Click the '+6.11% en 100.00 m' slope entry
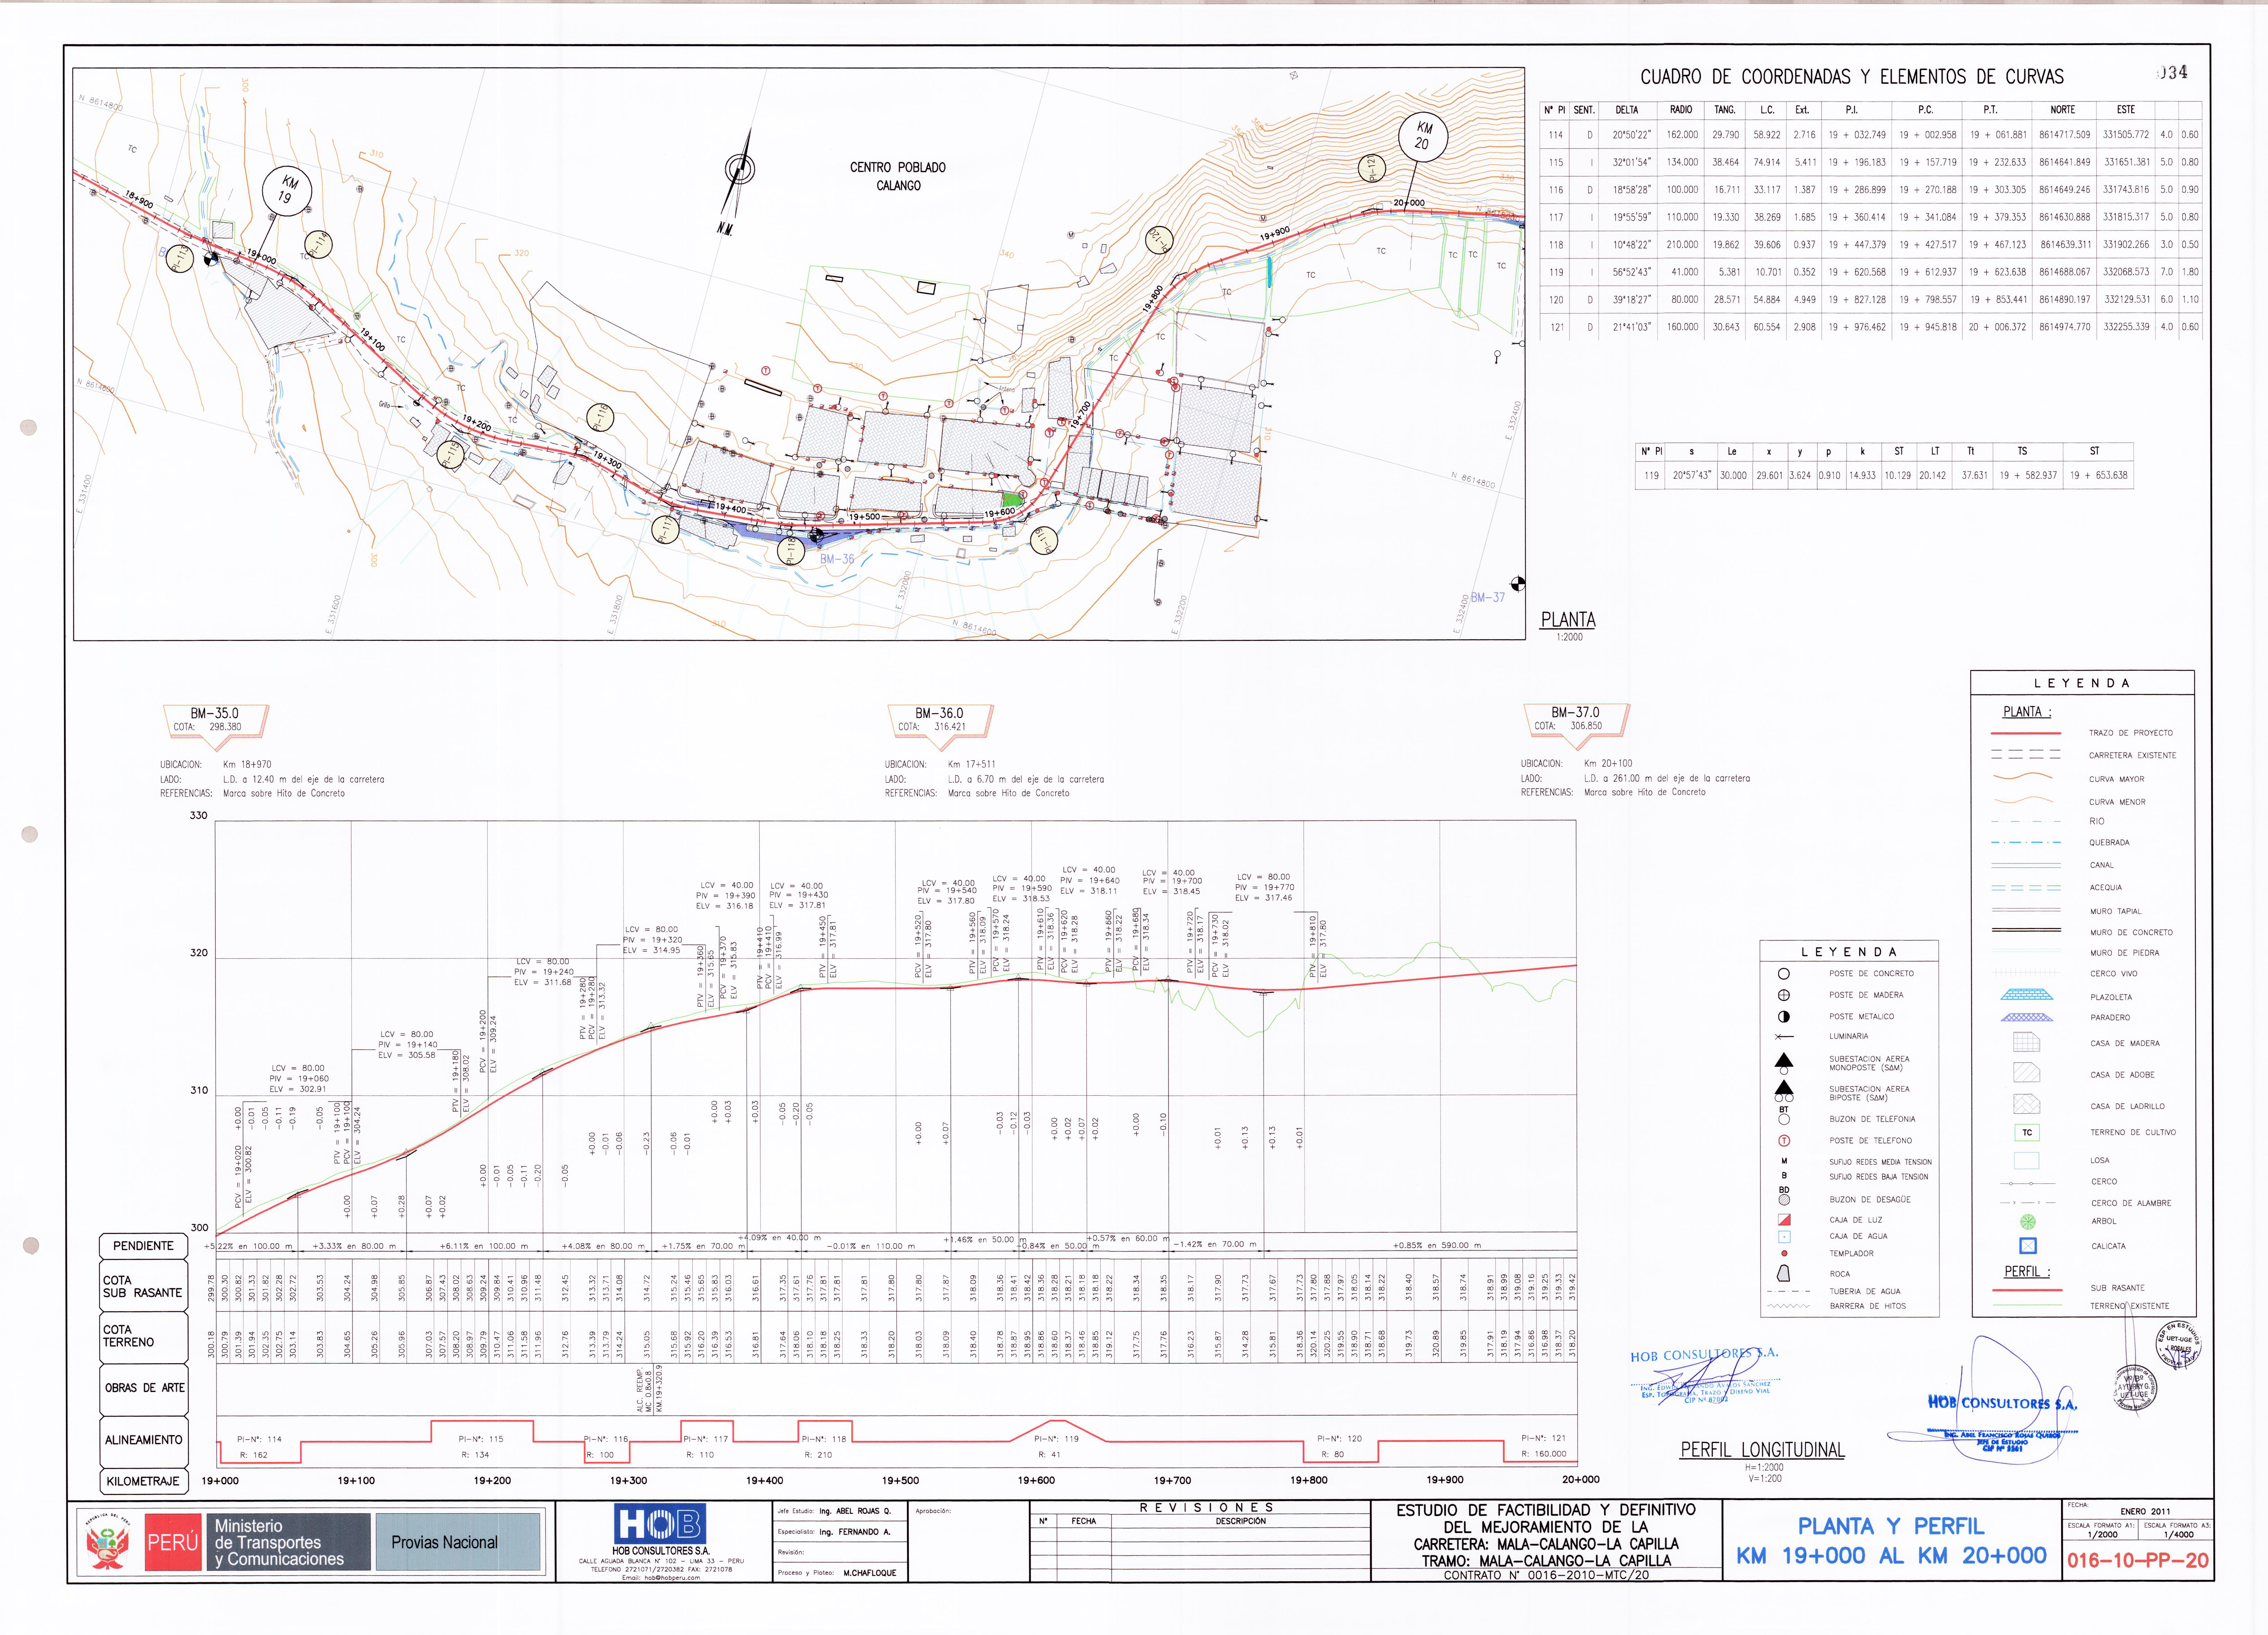 click(x=484, y=1247)
